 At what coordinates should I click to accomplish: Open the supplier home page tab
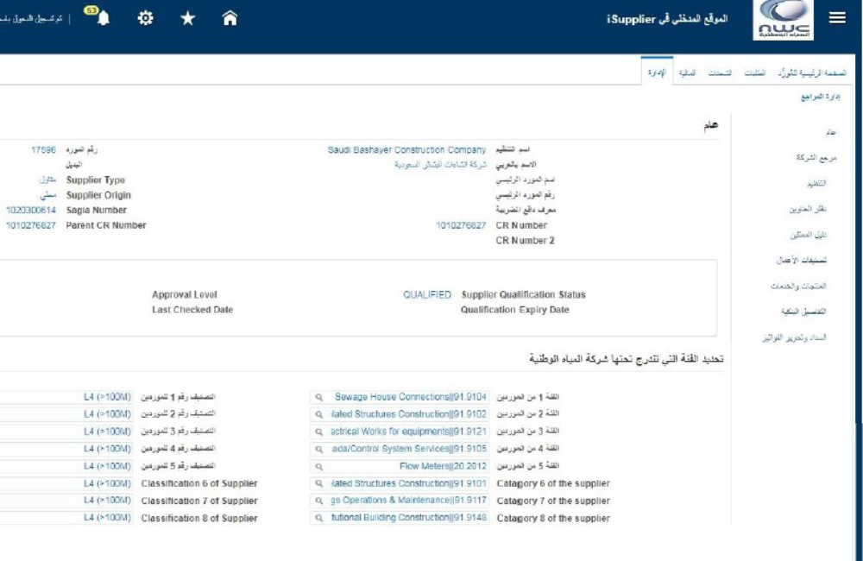(x=812, y=72)
